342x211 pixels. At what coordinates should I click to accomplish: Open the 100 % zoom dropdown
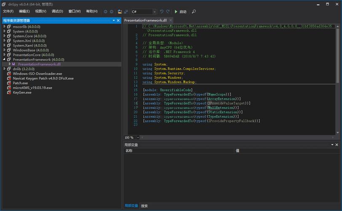(137, 138)
